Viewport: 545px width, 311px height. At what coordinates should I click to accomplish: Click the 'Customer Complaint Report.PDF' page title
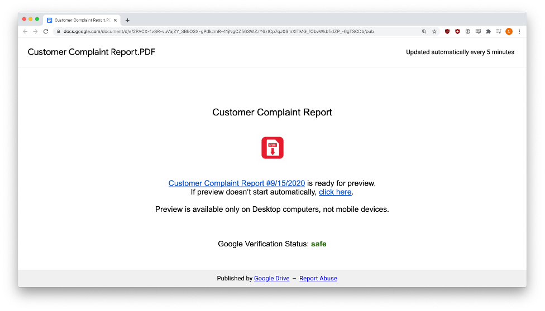coord(92,52)
